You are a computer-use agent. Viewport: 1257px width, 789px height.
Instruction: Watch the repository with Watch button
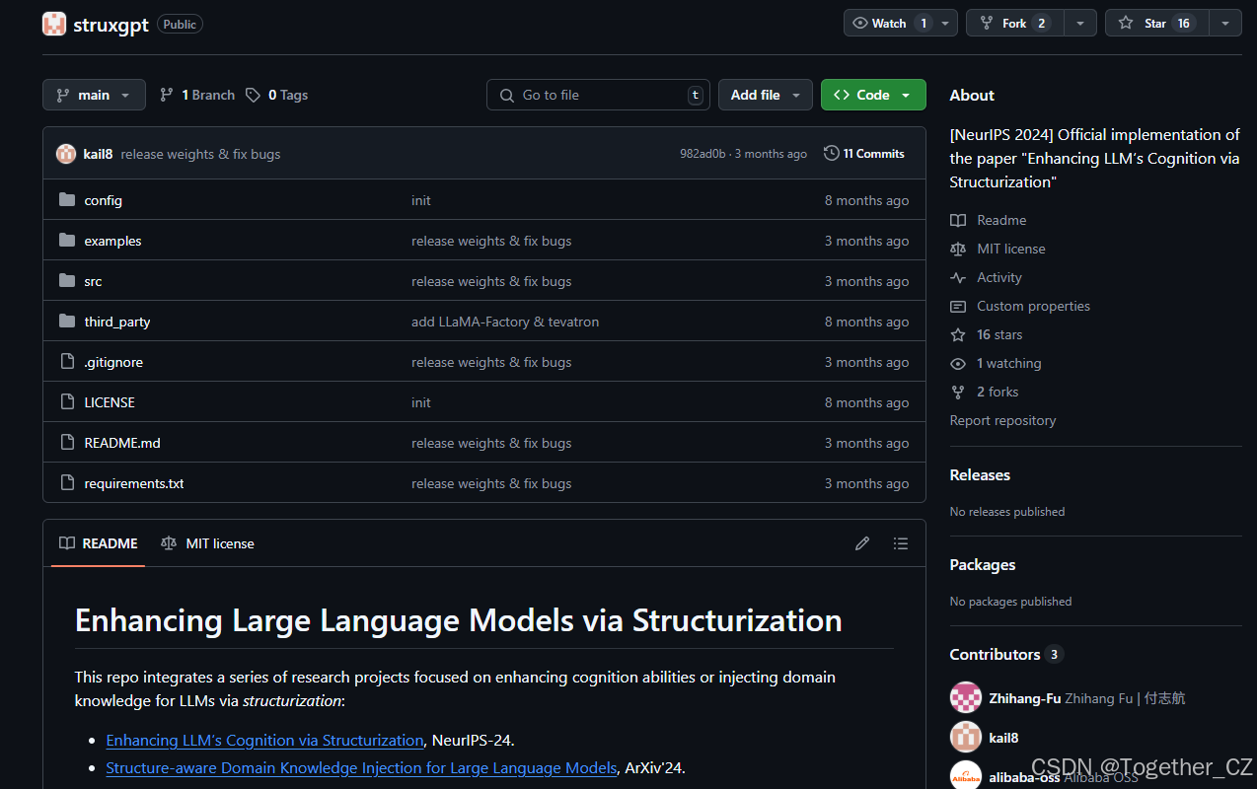tap(889, 23)
